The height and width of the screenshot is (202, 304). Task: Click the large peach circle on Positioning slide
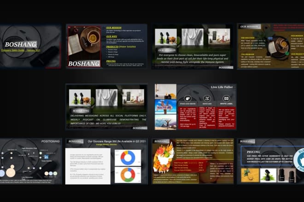click(11, 173)
